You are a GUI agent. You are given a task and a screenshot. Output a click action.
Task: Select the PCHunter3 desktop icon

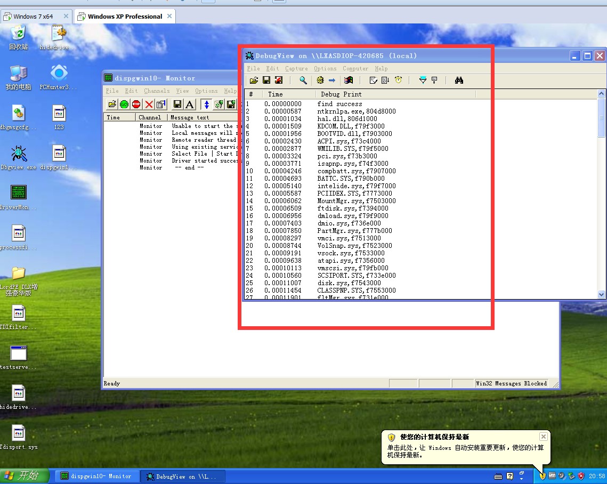(x=59, y=77)
